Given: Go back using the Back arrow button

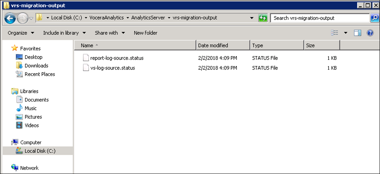Looking at the screenshot, I should (x=10, y=18).
